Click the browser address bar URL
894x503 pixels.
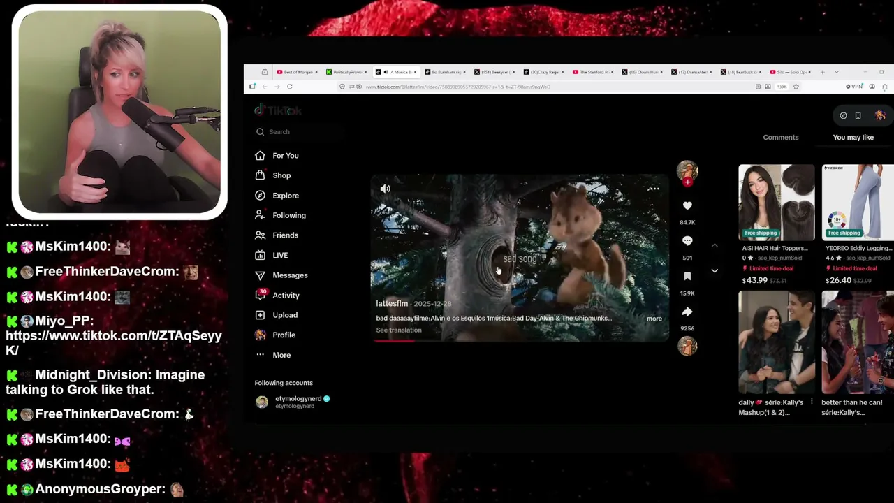(458, 87)
